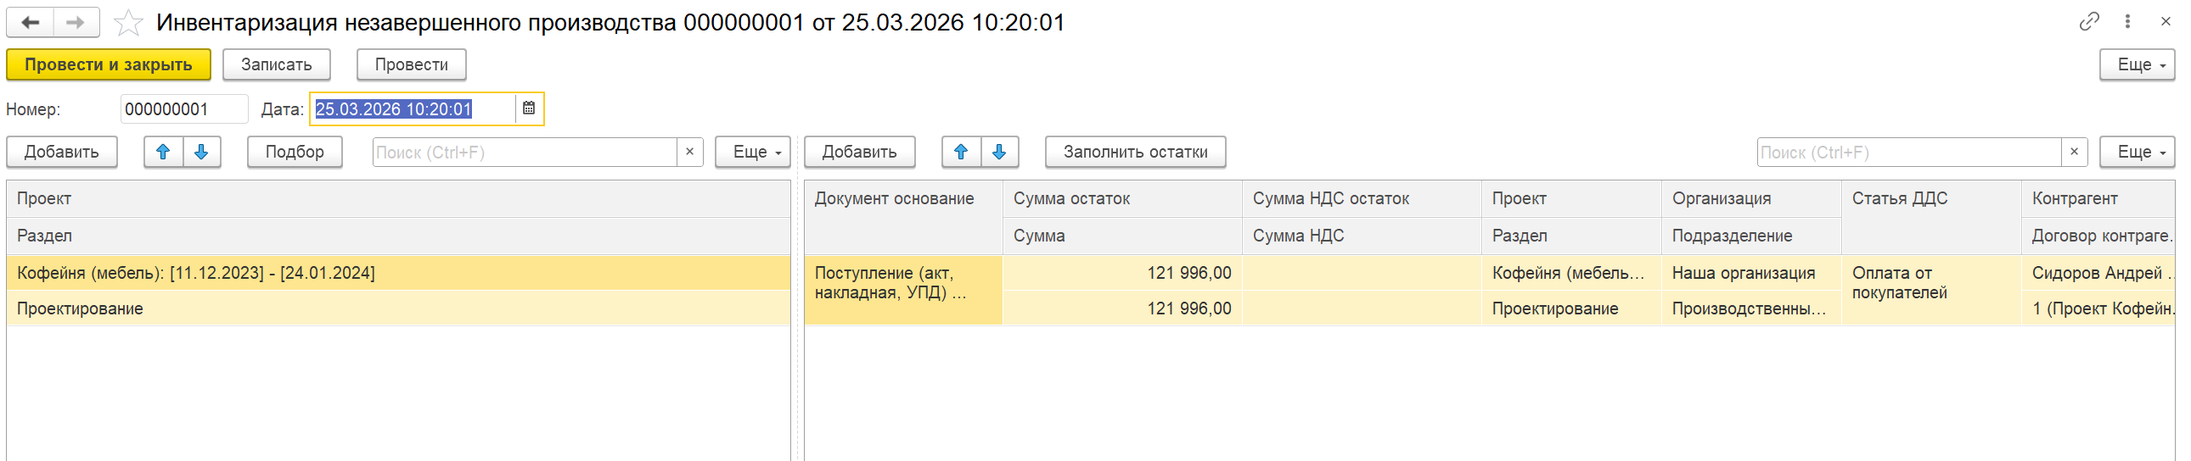Image resolution: width=2191 pixels, height=461 pixels.
Task: Click into the Номер input field
Action: click(x=183, y=108)
